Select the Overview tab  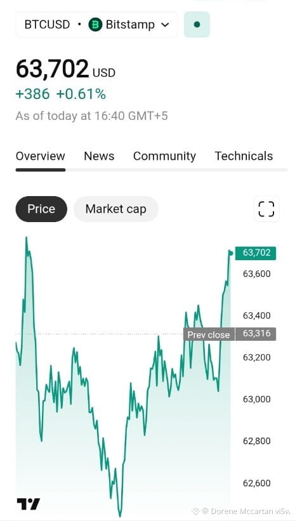pyautogui.click(x=41, y=156)
